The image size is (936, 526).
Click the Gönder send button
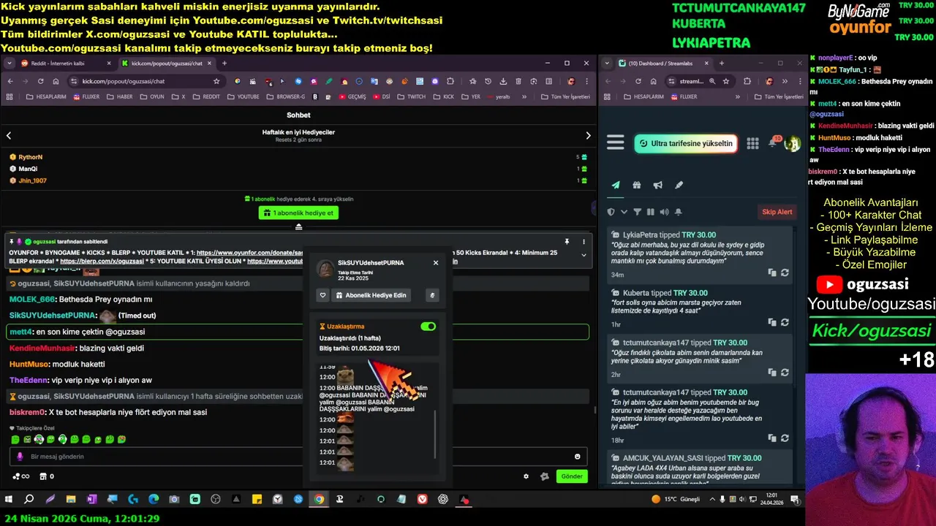(572, 476)
